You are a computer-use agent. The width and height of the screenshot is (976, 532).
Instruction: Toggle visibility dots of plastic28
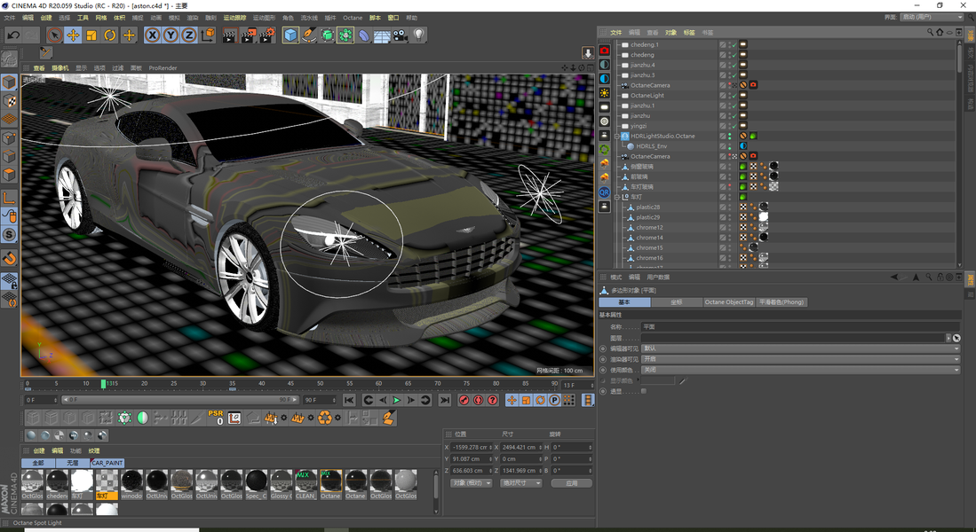coord(730,207)
